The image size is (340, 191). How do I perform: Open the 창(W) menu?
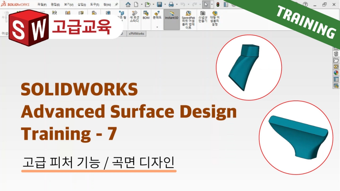107,5
